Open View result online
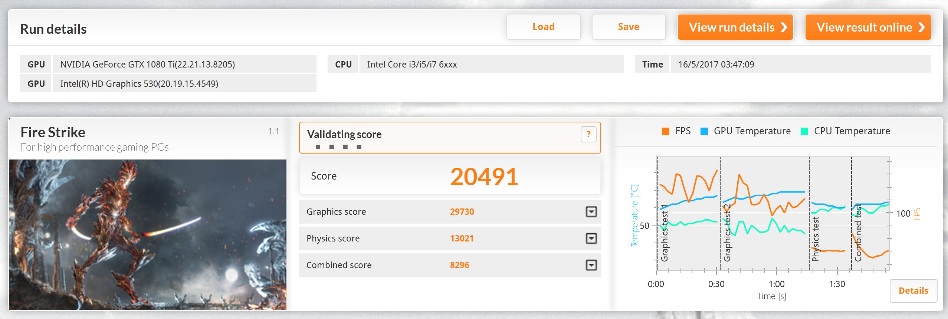The image size is (948, 319). pyautogui.click(x=867, y=27)
